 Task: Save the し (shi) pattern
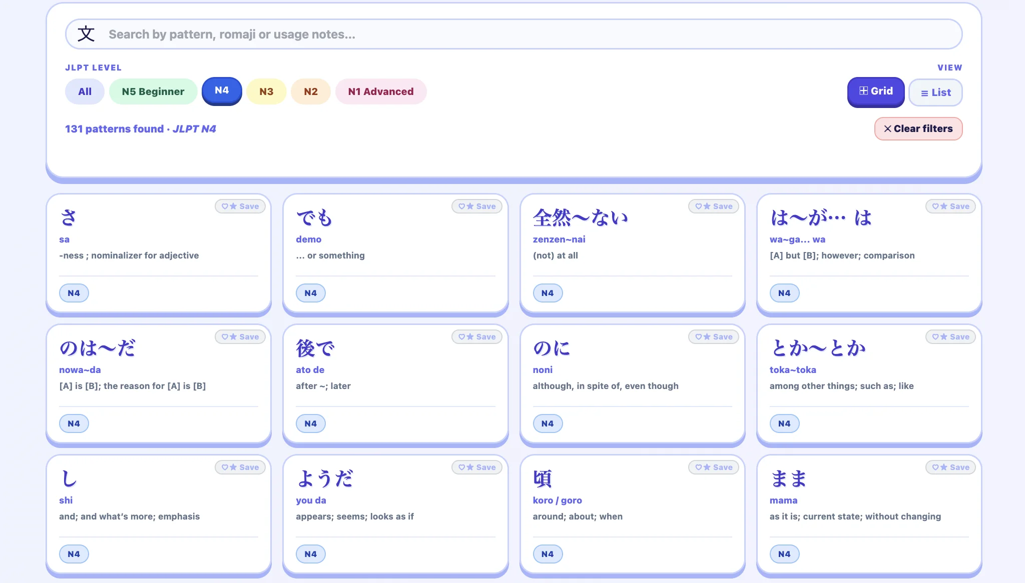click(x=240, y=467)
